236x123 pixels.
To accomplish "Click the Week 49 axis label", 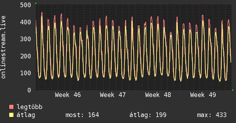I will (x=203, y=95).
